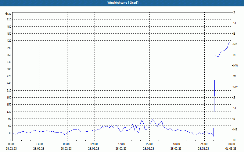Select the Grad unit label

(8, 14)
